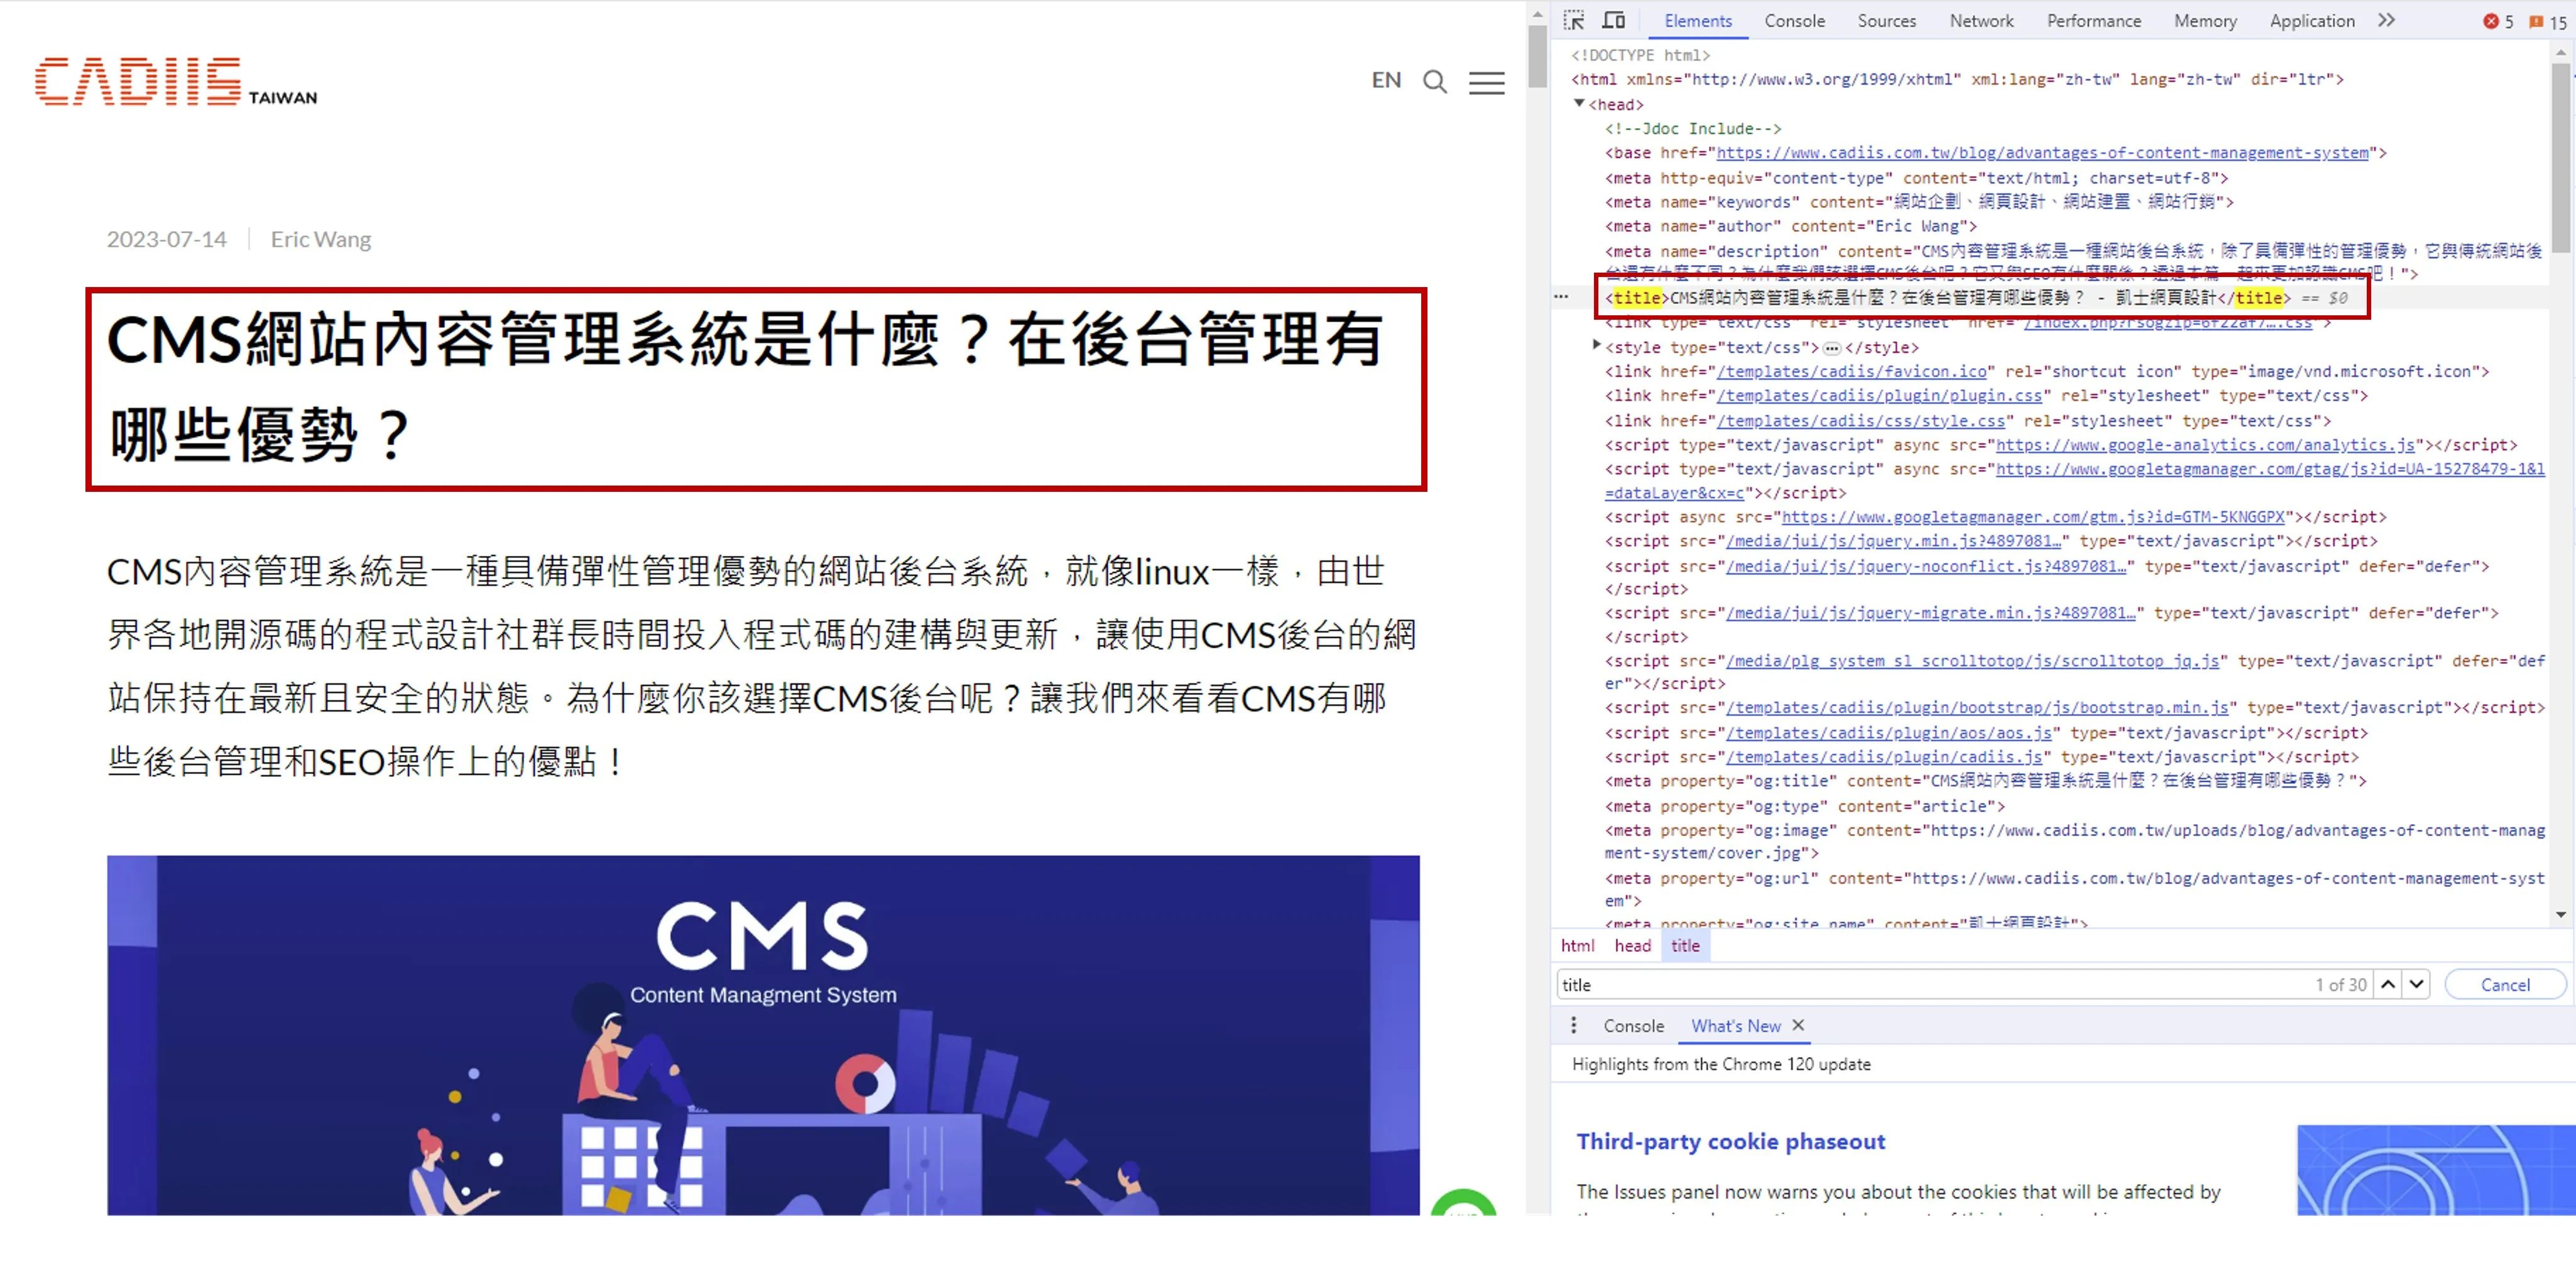Open the plugin.css stylesheet link
2576x1272 pixels.
[1879, 395]
